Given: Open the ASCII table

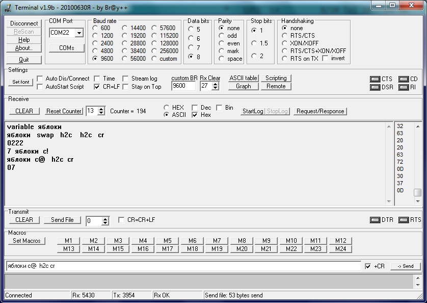Looking at the screenshot, I should (243, 78).
